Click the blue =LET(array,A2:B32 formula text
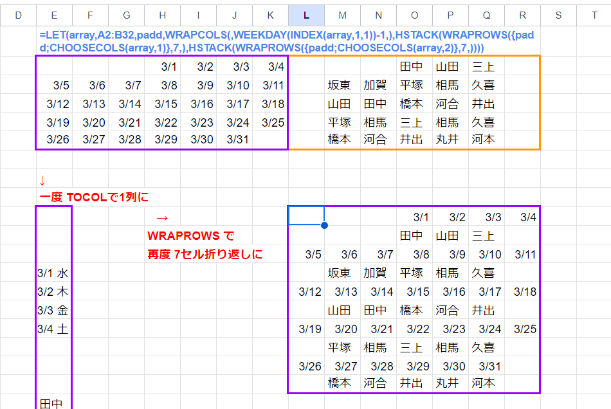The image size is (611, 409). click(x=286, y=41)
